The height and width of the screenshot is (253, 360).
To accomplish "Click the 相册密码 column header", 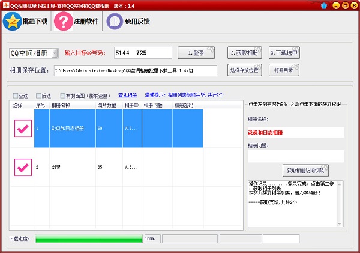I will 188,105.
